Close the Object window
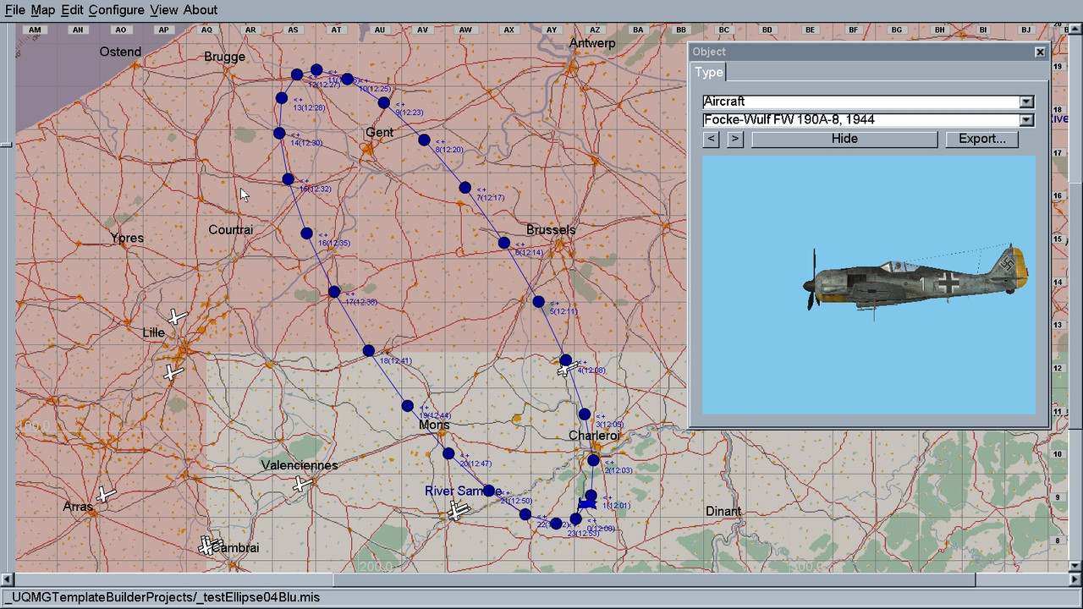 point(1040,52)
